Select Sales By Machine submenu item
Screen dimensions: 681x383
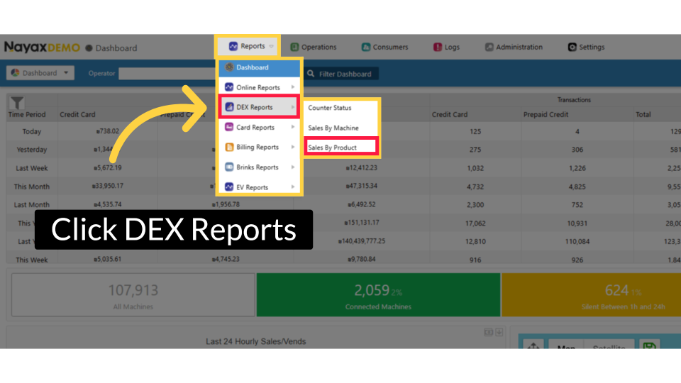tap(333, 128)
